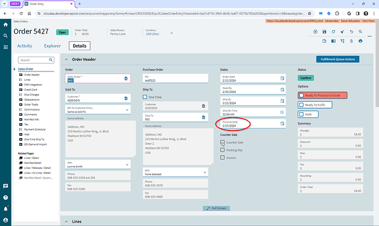379x226 pixels.
Task: Open the Need By calendar picker
Action: 282,90
